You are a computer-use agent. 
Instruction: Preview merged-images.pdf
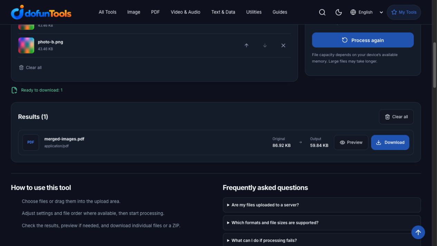tap(351, 142)
